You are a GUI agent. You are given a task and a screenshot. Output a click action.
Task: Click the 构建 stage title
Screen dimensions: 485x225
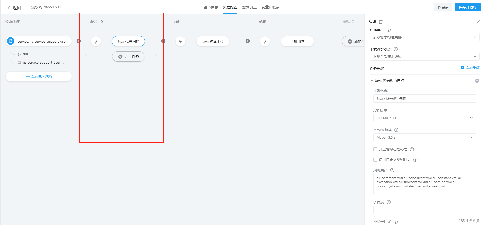(x=178, y=22)
